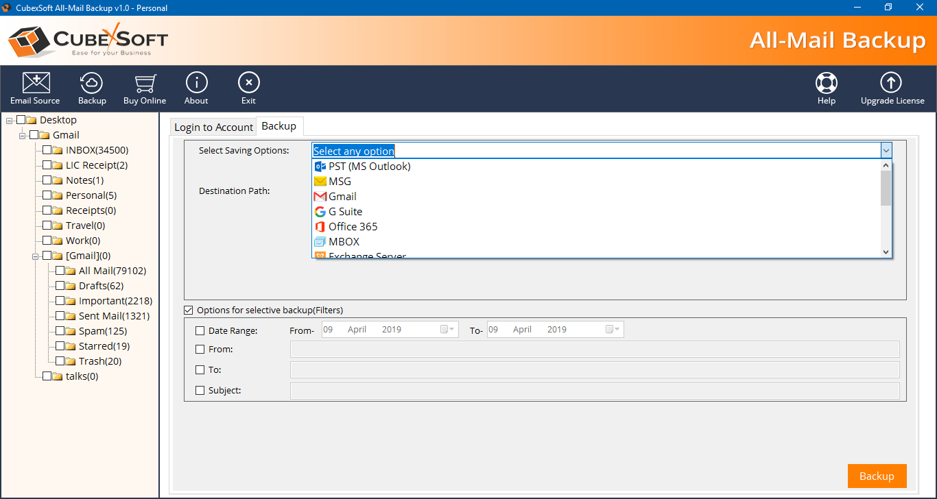The height and width of the screenshot is (499, 937).
Task: Open the From date calendar dropdown
Action: (x=448, y=330)
